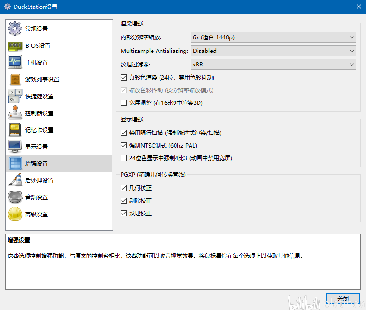Close the DuckStation settings window

click(359, 7)
